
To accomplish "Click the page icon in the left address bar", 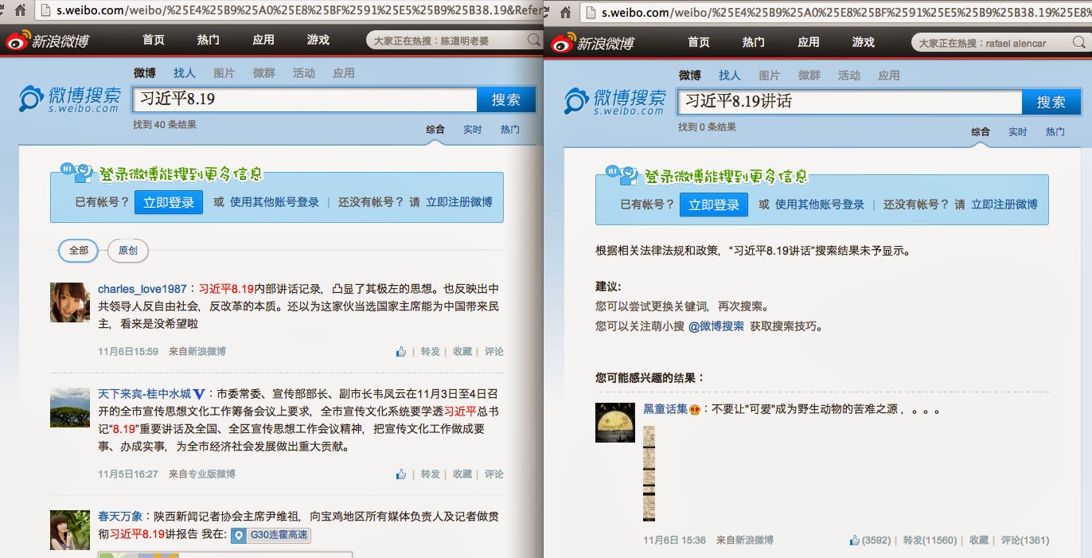I will pyautogui.click(x=48, y=12).
